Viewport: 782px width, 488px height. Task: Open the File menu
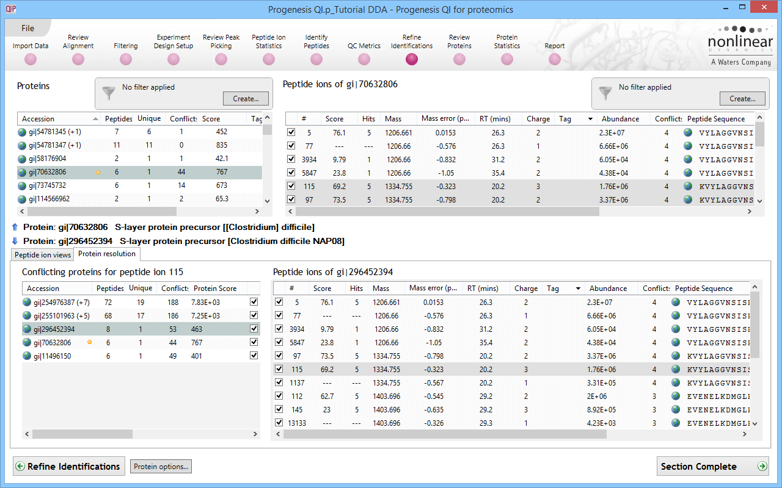pyautogui.click(x=27, y=28)
